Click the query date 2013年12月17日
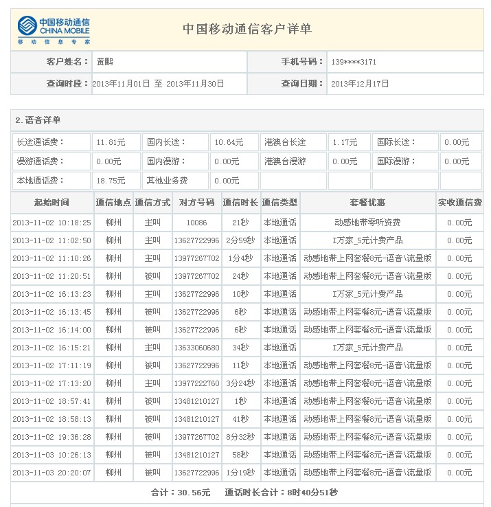Screen dimensions: 491x507 [360, 84]
